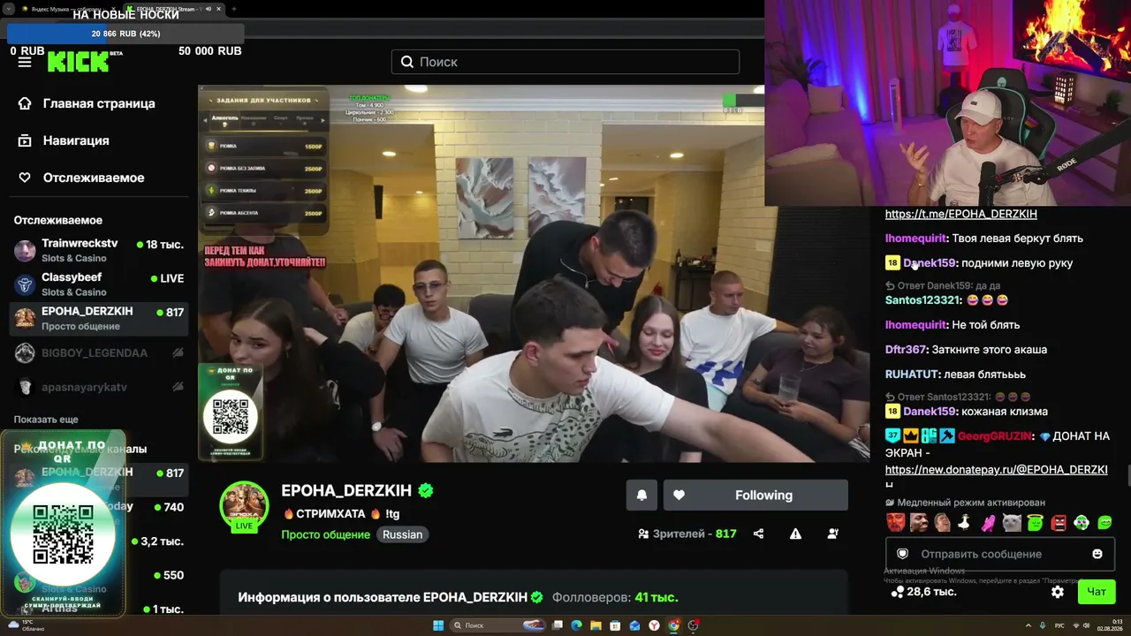Open Навигация in the sidebar

(x=64, y=140)
